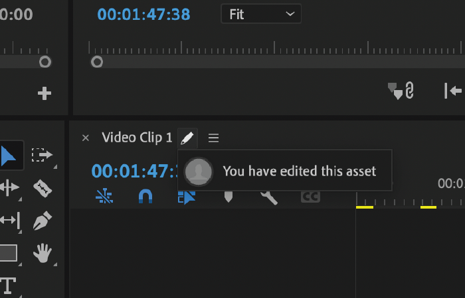Viewport: 465px width, 298px height.
Task: Toggle Linked Selection in the timeline
Action: click(187, 196)
